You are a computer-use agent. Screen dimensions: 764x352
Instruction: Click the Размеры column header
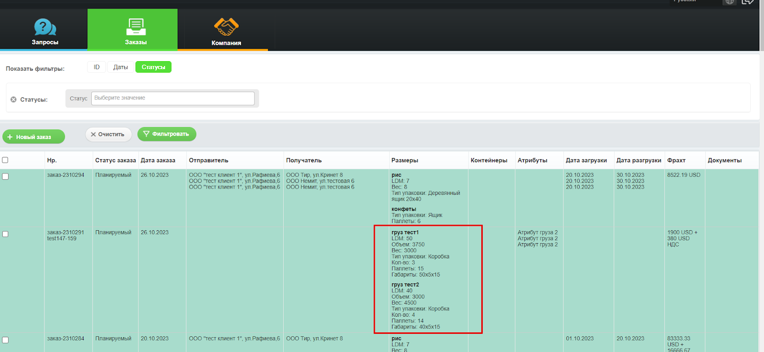point(405,160)
